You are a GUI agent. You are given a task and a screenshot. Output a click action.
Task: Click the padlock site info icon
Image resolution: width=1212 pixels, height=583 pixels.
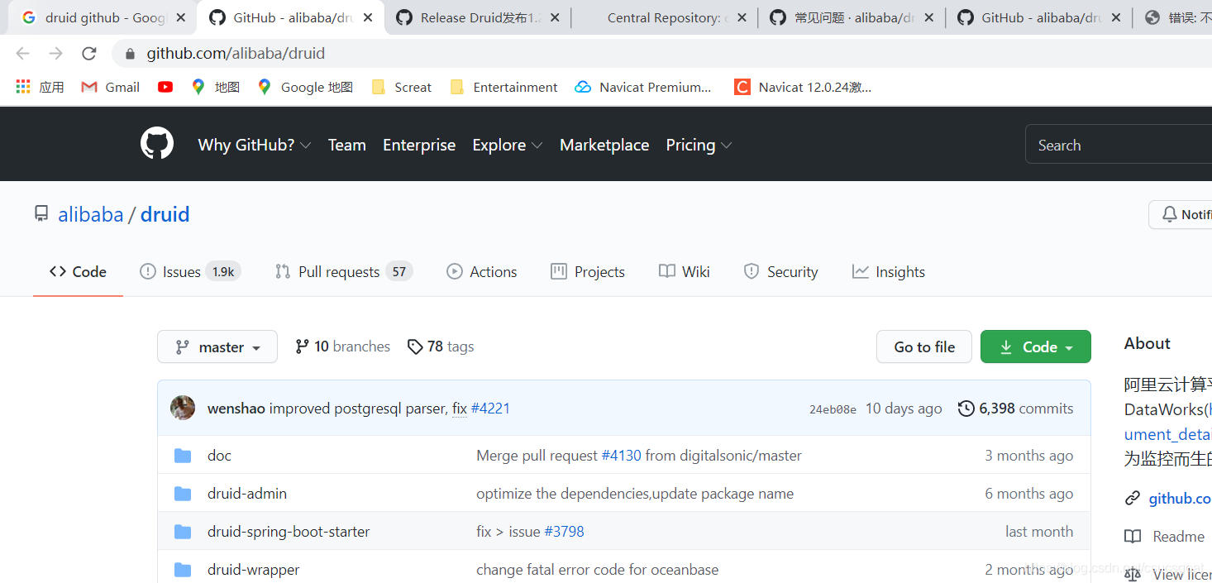tap(130, 54)
